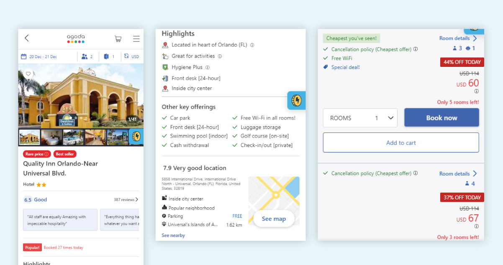
Task: Click info icon next to Hygiene Plus
Action: (208, 67)
